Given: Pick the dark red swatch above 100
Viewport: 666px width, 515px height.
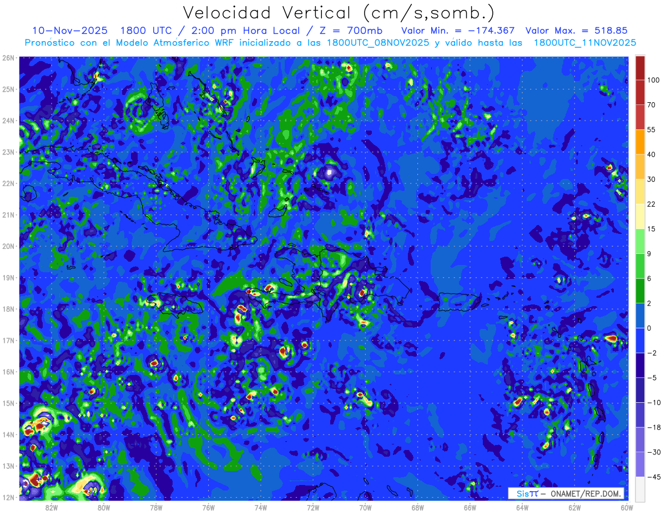Looking at the screenshot, I should (640, 68).
